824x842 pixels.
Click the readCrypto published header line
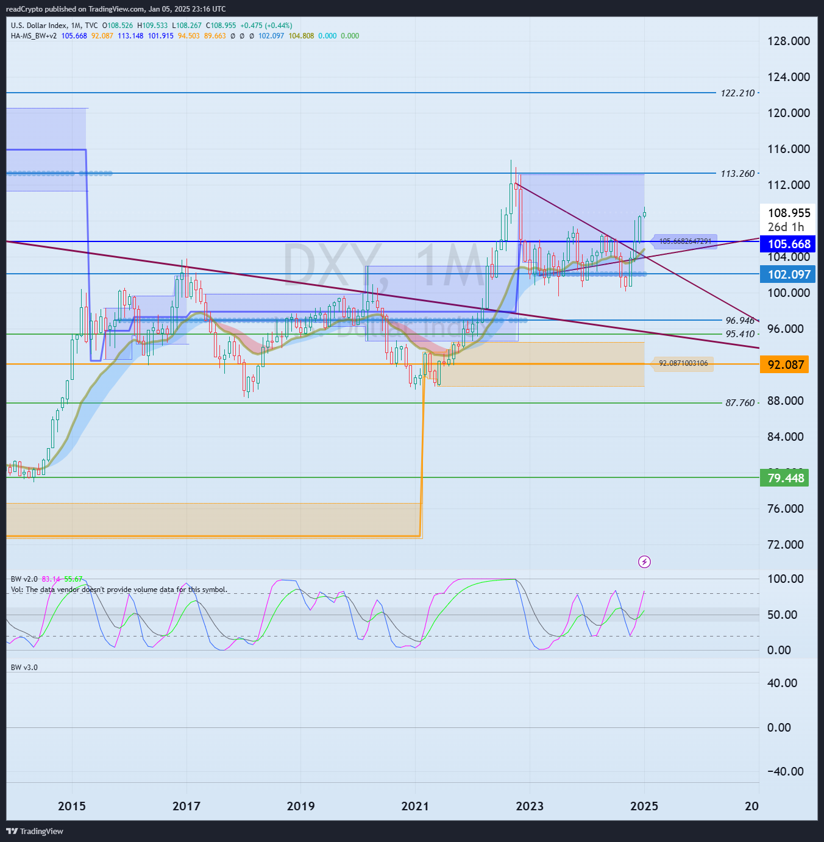[116, 9]
